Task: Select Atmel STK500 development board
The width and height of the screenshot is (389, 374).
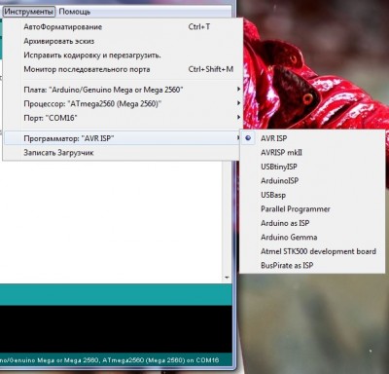Action: (312, 251)
